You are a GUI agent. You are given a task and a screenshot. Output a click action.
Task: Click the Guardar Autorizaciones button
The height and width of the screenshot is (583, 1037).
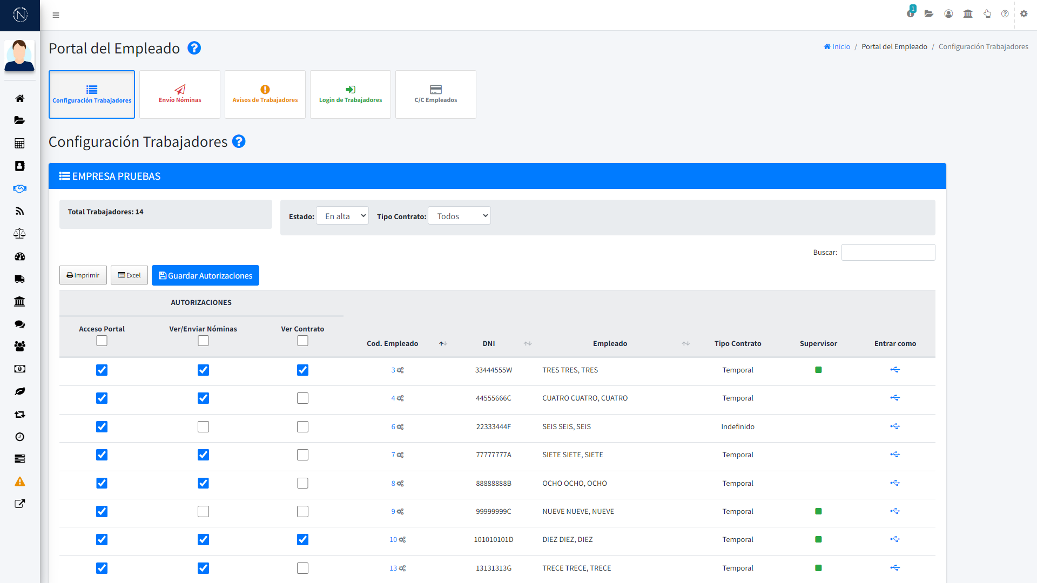[x=205, y=275]
